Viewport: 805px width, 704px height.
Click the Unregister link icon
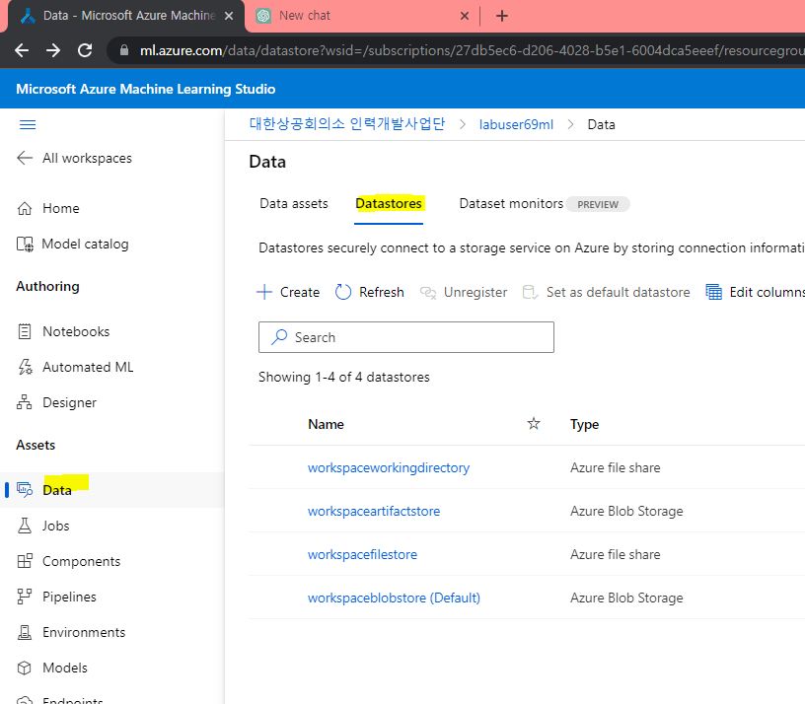coord(428,293)
